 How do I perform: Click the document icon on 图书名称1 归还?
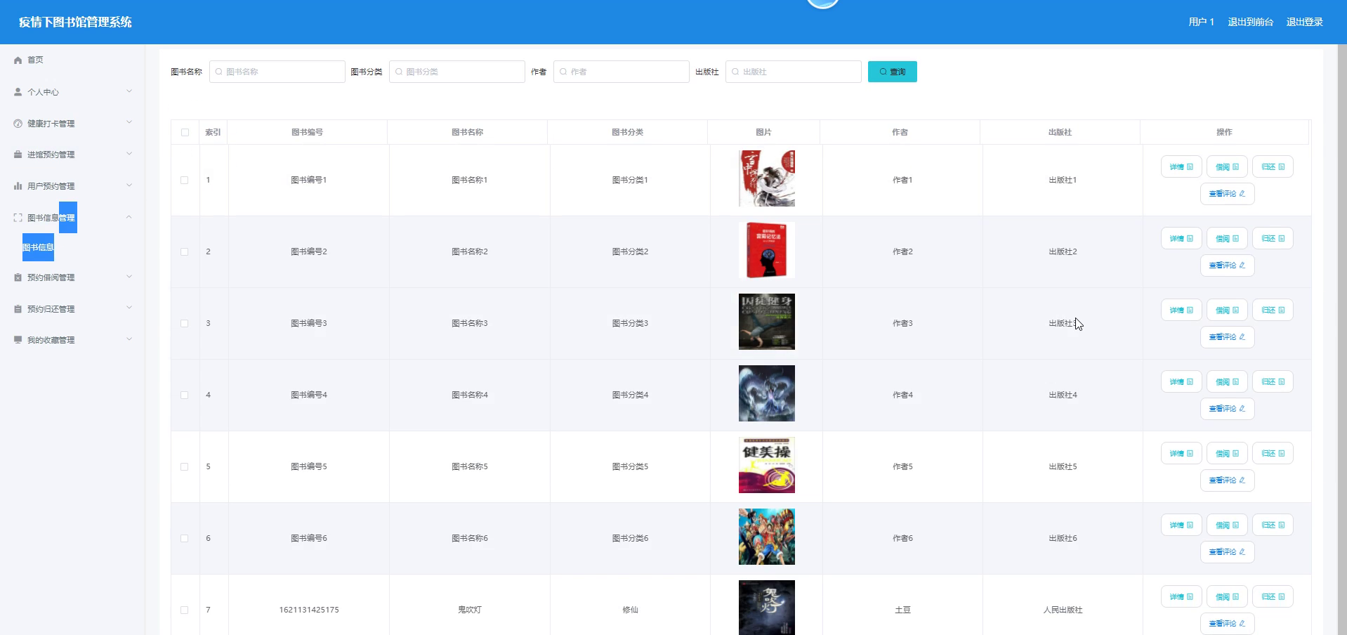(x=1282, y=167)
